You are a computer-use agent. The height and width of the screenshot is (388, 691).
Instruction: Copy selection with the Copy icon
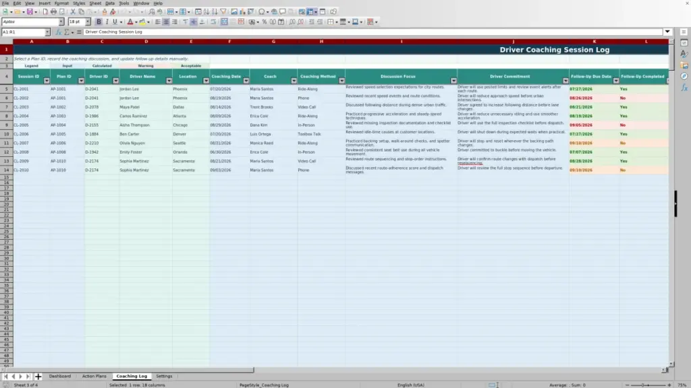(81, 11)
